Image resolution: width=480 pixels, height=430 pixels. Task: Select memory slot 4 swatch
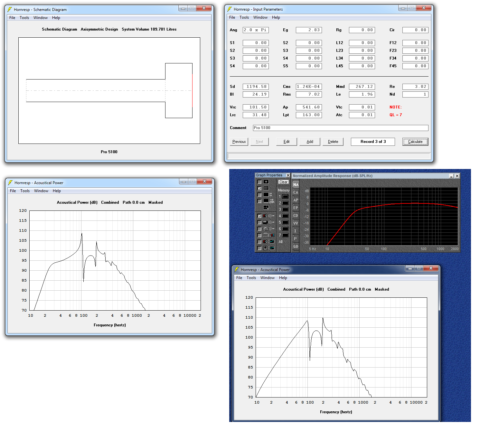[x=285, y=216]
